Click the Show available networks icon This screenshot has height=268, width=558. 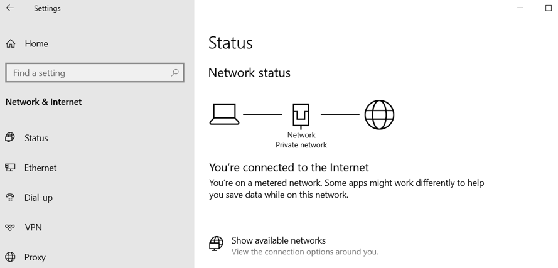click(216, 244)
